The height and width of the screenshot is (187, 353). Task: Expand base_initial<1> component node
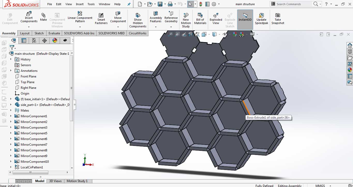(11, 99)
